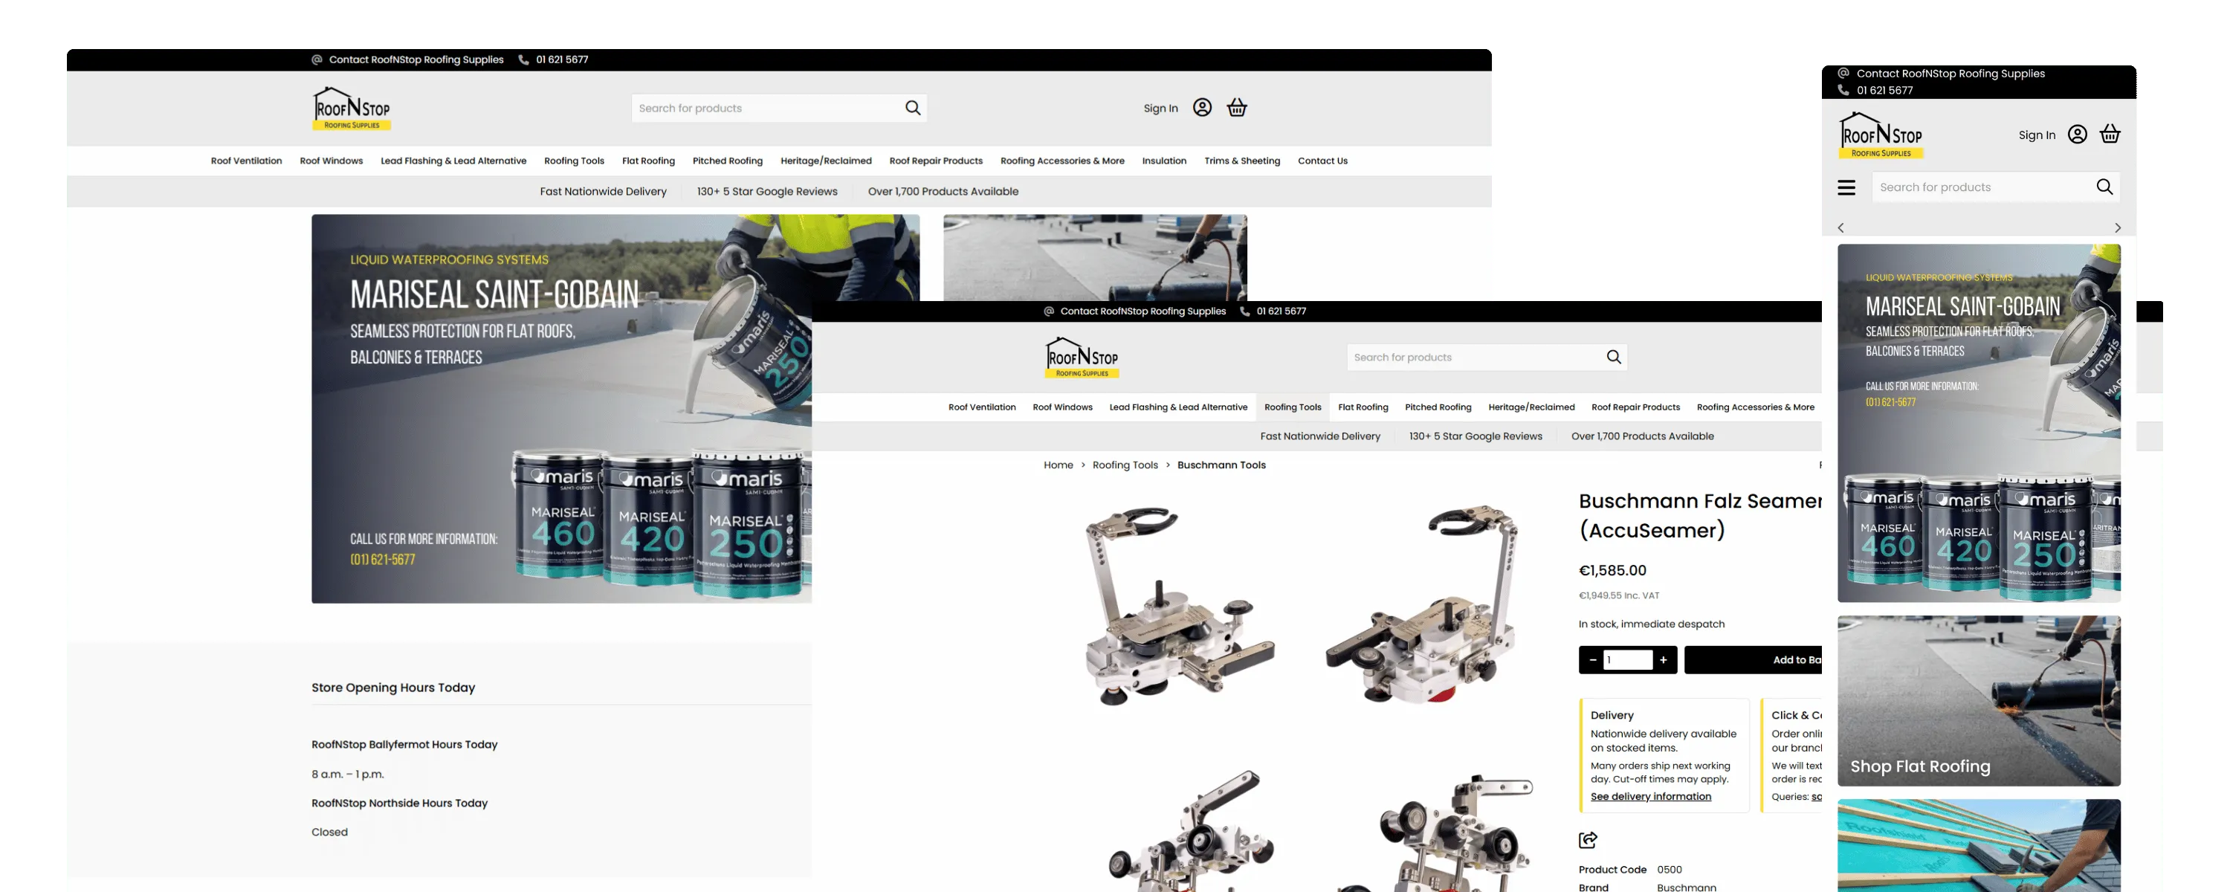Image resolution: width=2230 pixels, height=892 pixels.
Task: Open the mobile view account icon
Action: 2077,135
